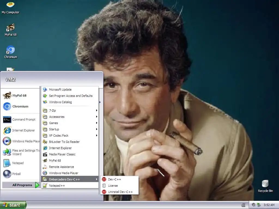Click the Microsoft Update icon
This screenshot has width=279, height=209.
click(45, 89)
